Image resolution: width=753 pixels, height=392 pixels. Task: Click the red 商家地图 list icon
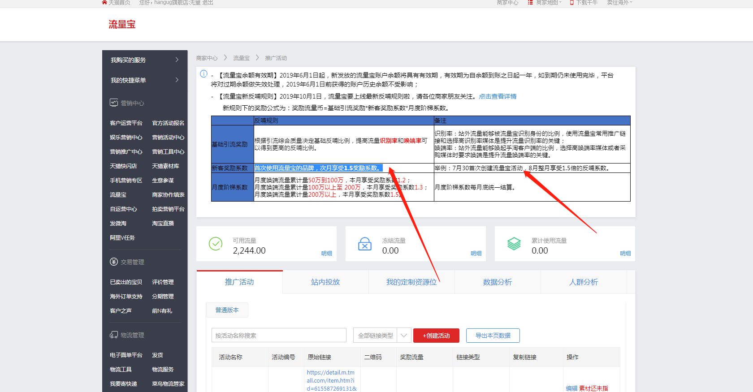[x=530, y=2]
